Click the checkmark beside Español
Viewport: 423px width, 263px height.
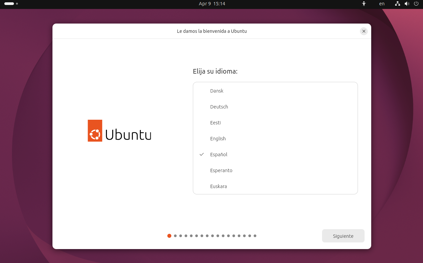[x=202, y=155]
